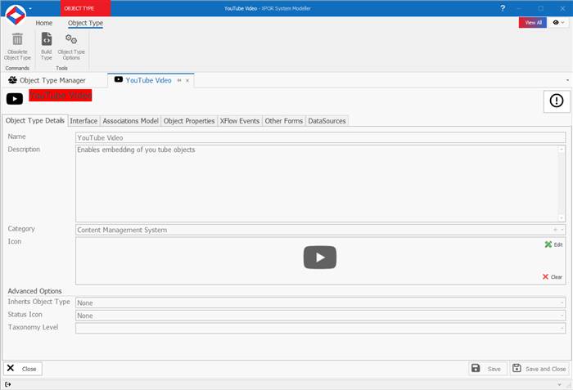Expand the Category combo box arrow
The image size is (573, 390).
coord(562,230)
